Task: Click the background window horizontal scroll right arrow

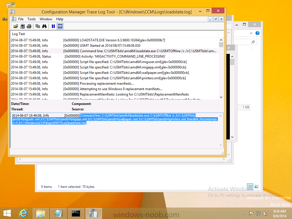Action: pos(224,159)
